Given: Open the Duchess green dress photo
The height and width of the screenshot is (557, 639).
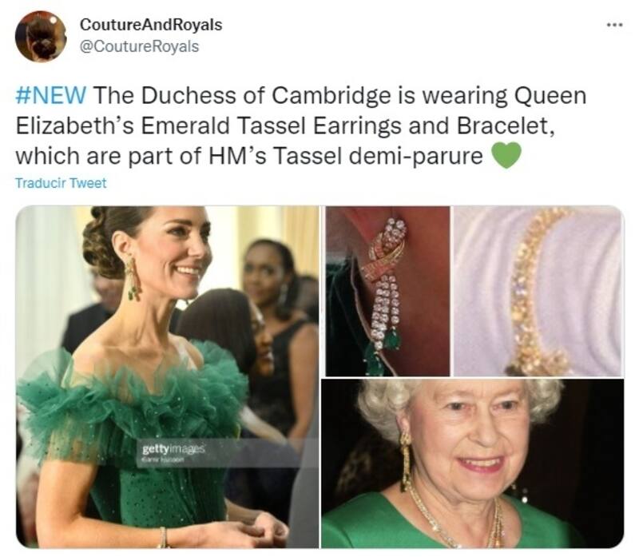Looking at the screenshot, I should pyautogui.click(x=168, y=376).
